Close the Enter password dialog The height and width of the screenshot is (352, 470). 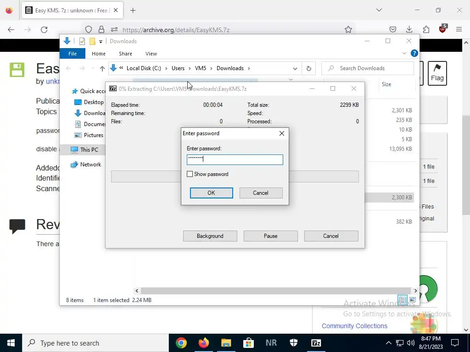pos(282,133)
